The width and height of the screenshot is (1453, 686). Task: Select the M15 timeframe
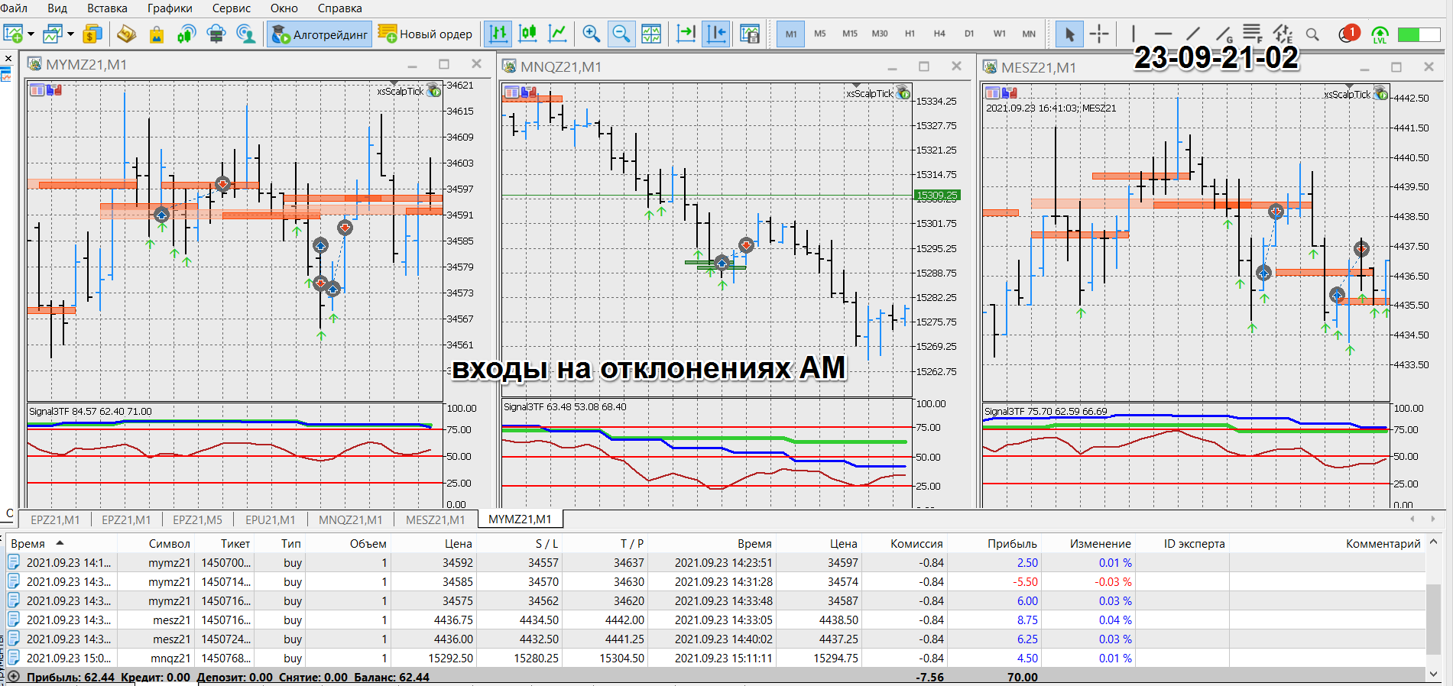pos(850,34)
